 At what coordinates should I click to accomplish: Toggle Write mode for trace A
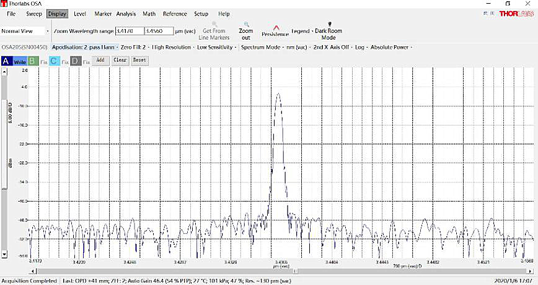click(x=20, y=61)
